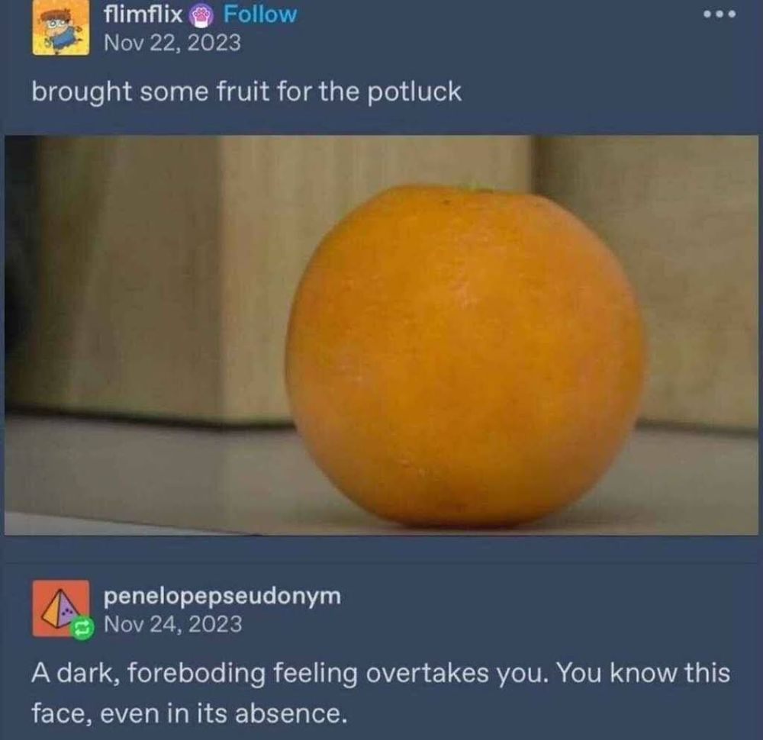Open penelopepseudonym's pyramid avatar
Viewport: 763px width, 740px height.
pos(61,608)
